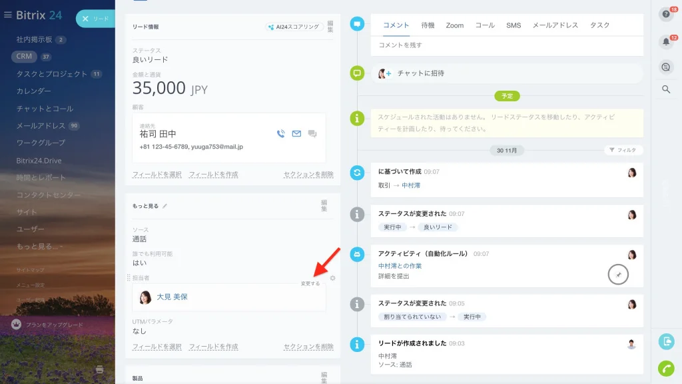
Task: Expand もっと見る... in sidebar
Action: point(39,247)
